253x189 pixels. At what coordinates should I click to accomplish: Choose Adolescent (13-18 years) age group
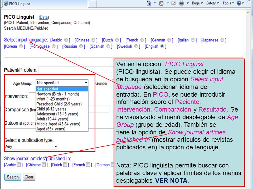62,114
